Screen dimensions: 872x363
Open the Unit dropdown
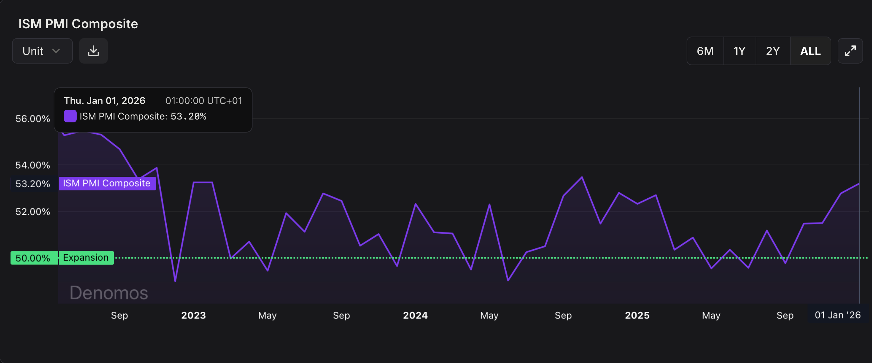(x=42, y=51)
